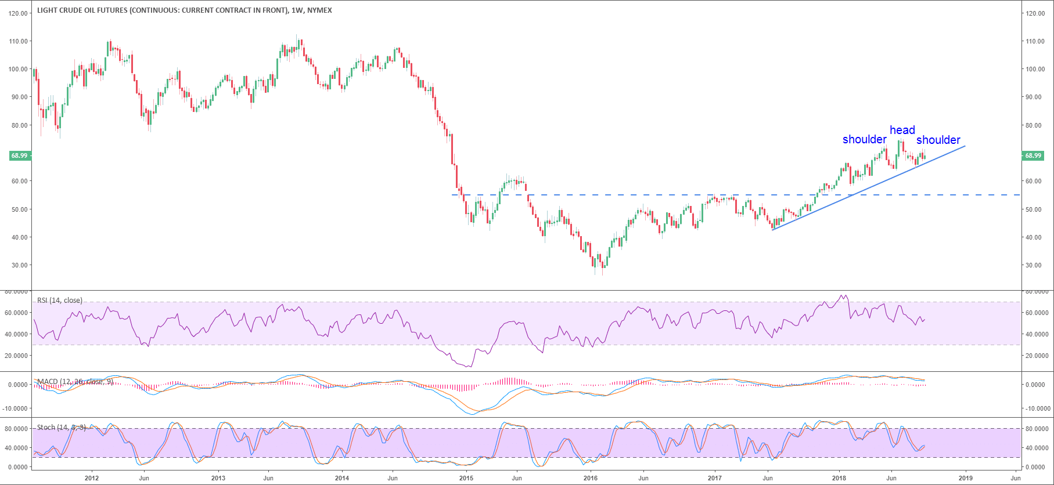Image resolution: width=1054 pixels, height=485 pixels.
Task: Click the 2015 label on time axis
Action: point(466,479)
